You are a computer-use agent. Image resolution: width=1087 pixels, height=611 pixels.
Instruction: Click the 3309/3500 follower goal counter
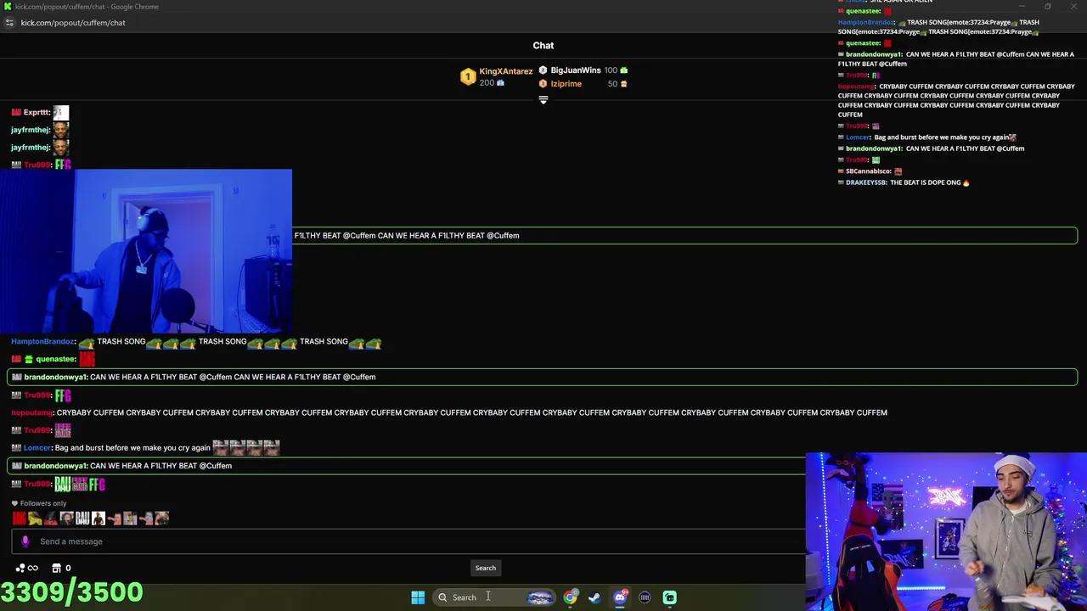[x=72, y=591]
